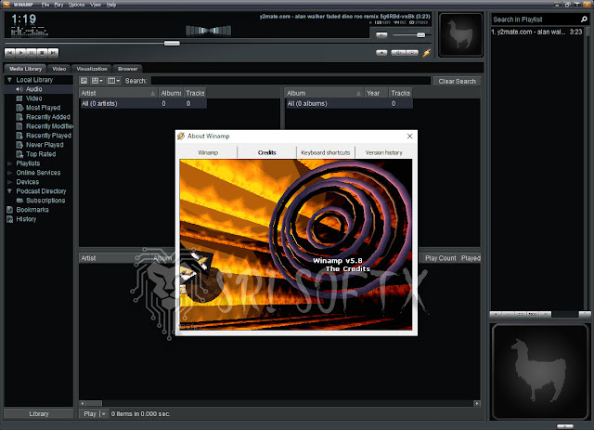Switch to Winamp tab in About dialog
594x430 pixels.
coord(208,152)
